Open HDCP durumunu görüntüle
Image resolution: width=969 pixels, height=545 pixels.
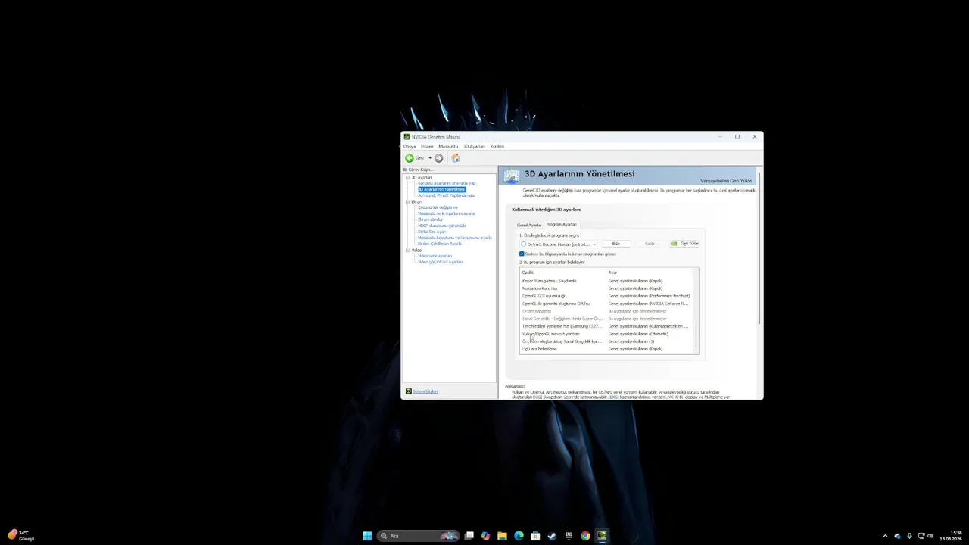pos(442,226)
